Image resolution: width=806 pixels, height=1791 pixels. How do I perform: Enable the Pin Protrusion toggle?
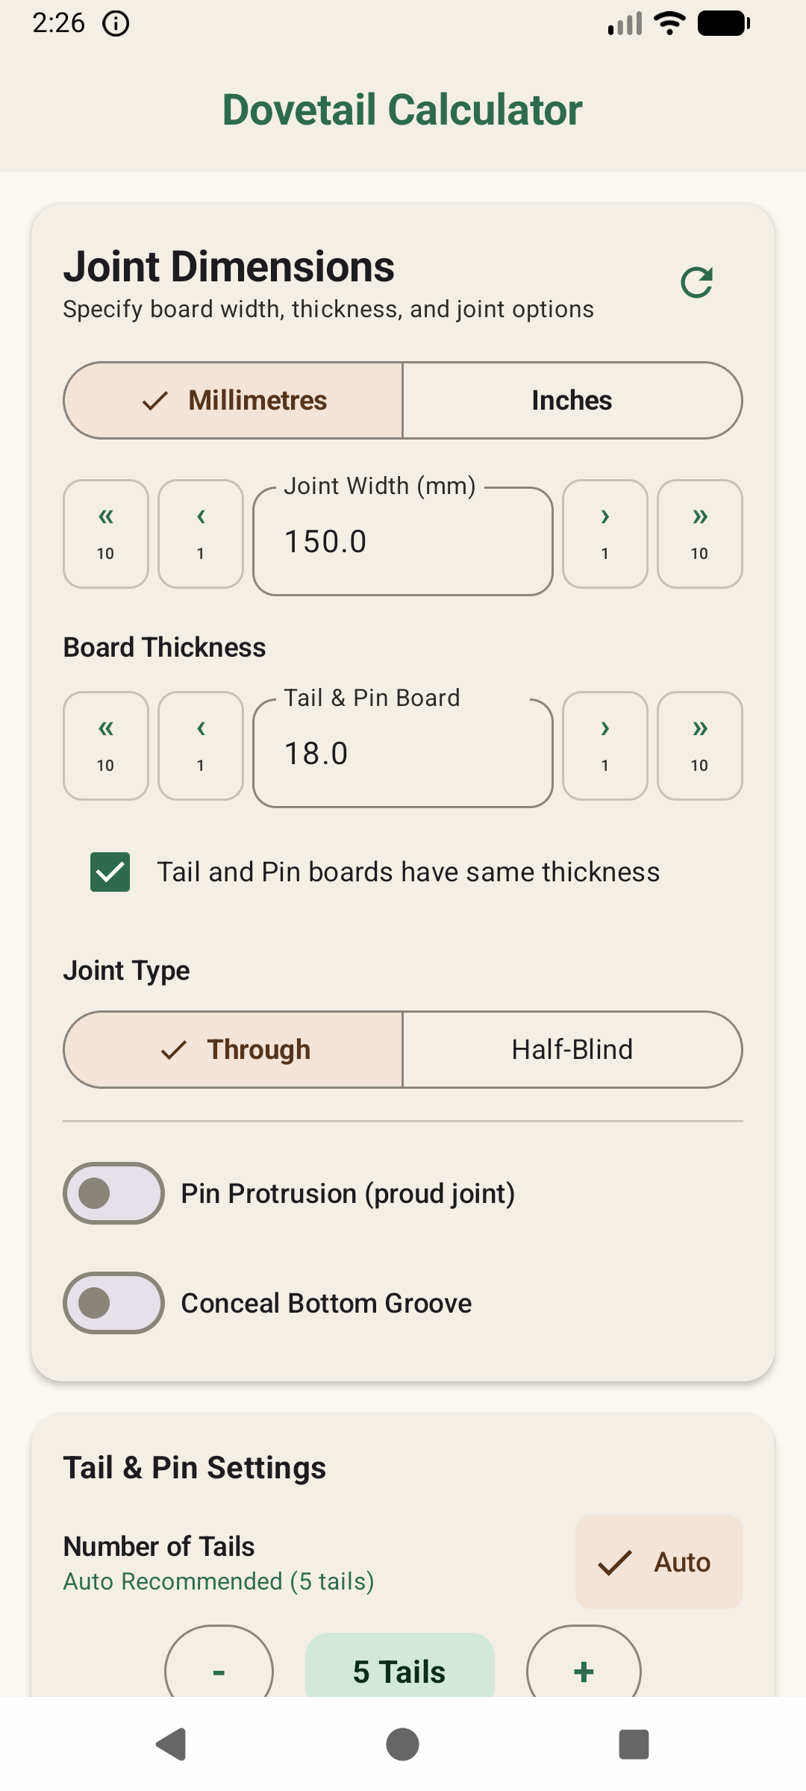click(113, 1193)
